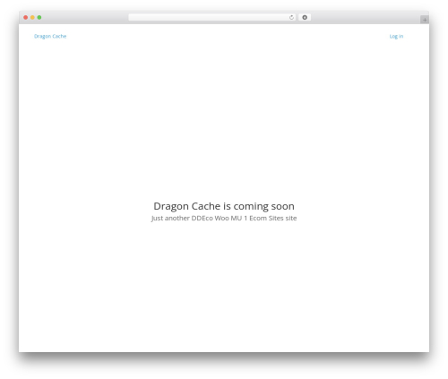Click the red close window button

(x=26, y=18)
